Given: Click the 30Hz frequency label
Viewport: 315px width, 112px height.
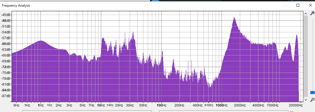Looking at the screenshot, I should click(x=130, y=105).
